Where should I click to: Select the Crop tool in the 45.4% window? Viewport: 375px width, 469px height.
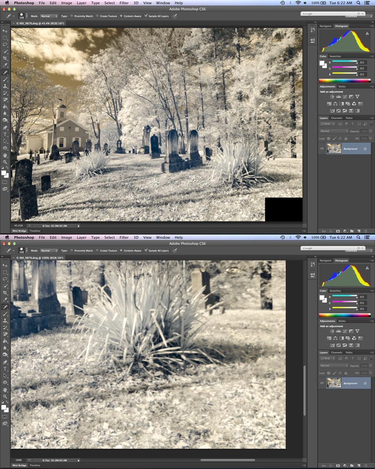[x=5, y=58]
